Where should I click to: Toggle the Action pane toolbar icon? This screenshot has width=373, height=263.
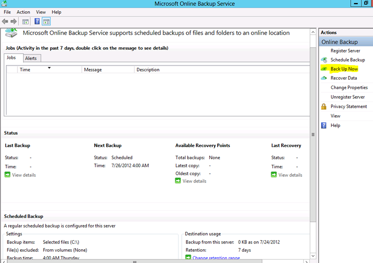(47, 21)
